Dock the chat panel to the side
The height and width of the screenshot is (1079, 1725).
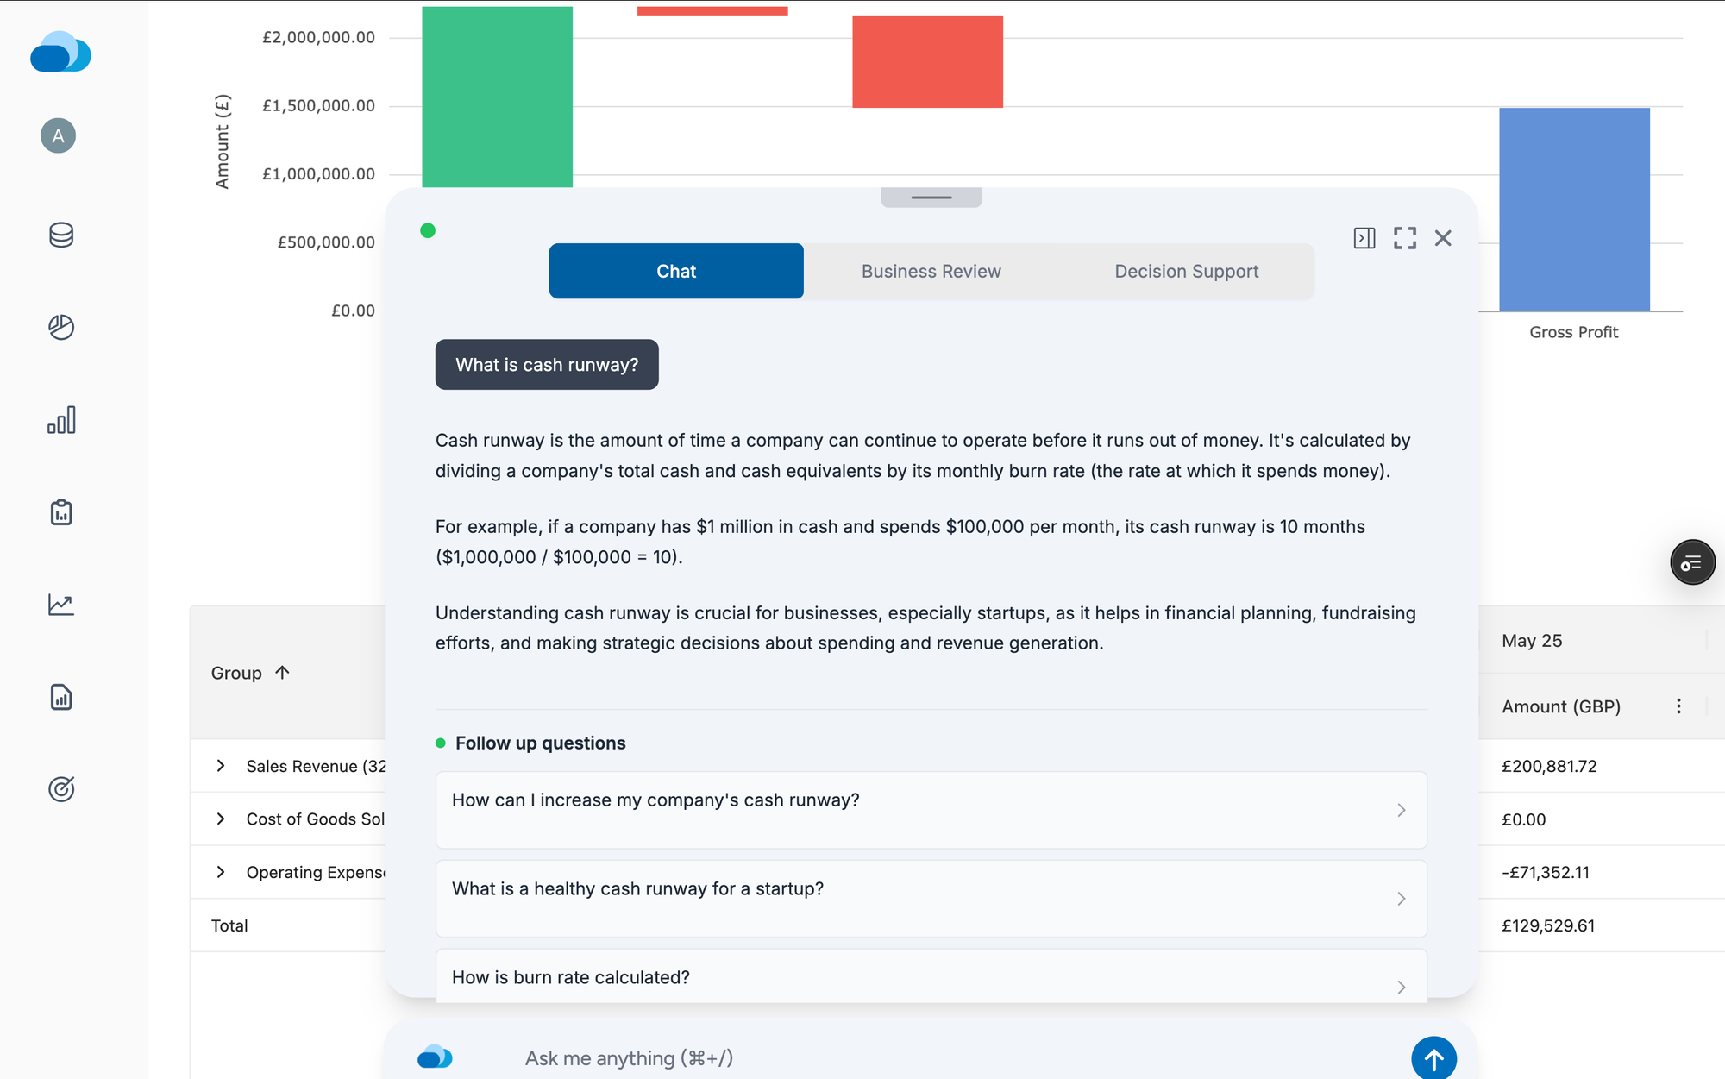[x=1364, y=238]
